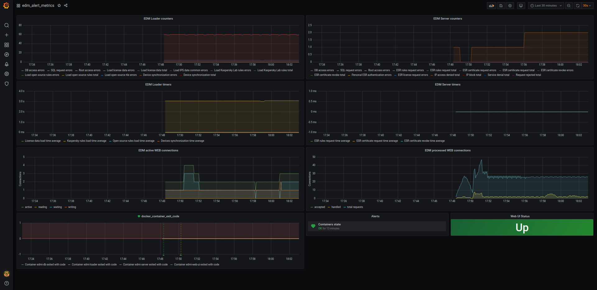Open the 'EDM Server counters' panel title menu

click(x=447, y=19)
